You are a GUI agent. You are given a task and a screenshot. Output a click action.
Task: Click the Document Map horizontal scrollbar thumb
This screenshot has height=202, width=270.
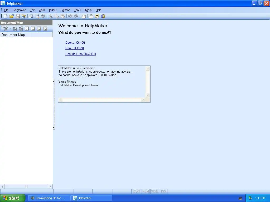click(26, 186)
